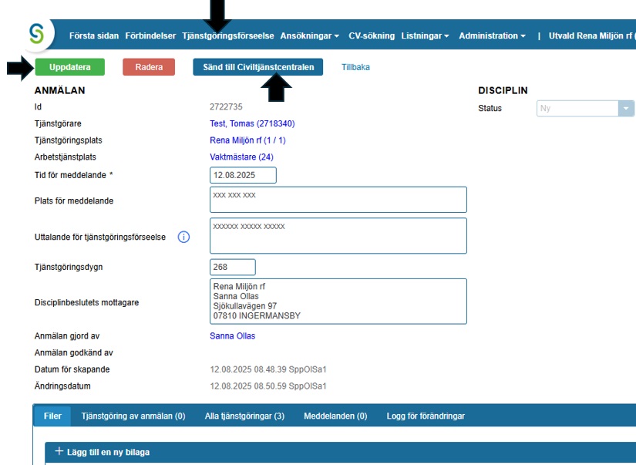Open the Status dropdown under Disciplin
The image size is (636, 465).
click(x=625, y=109)
